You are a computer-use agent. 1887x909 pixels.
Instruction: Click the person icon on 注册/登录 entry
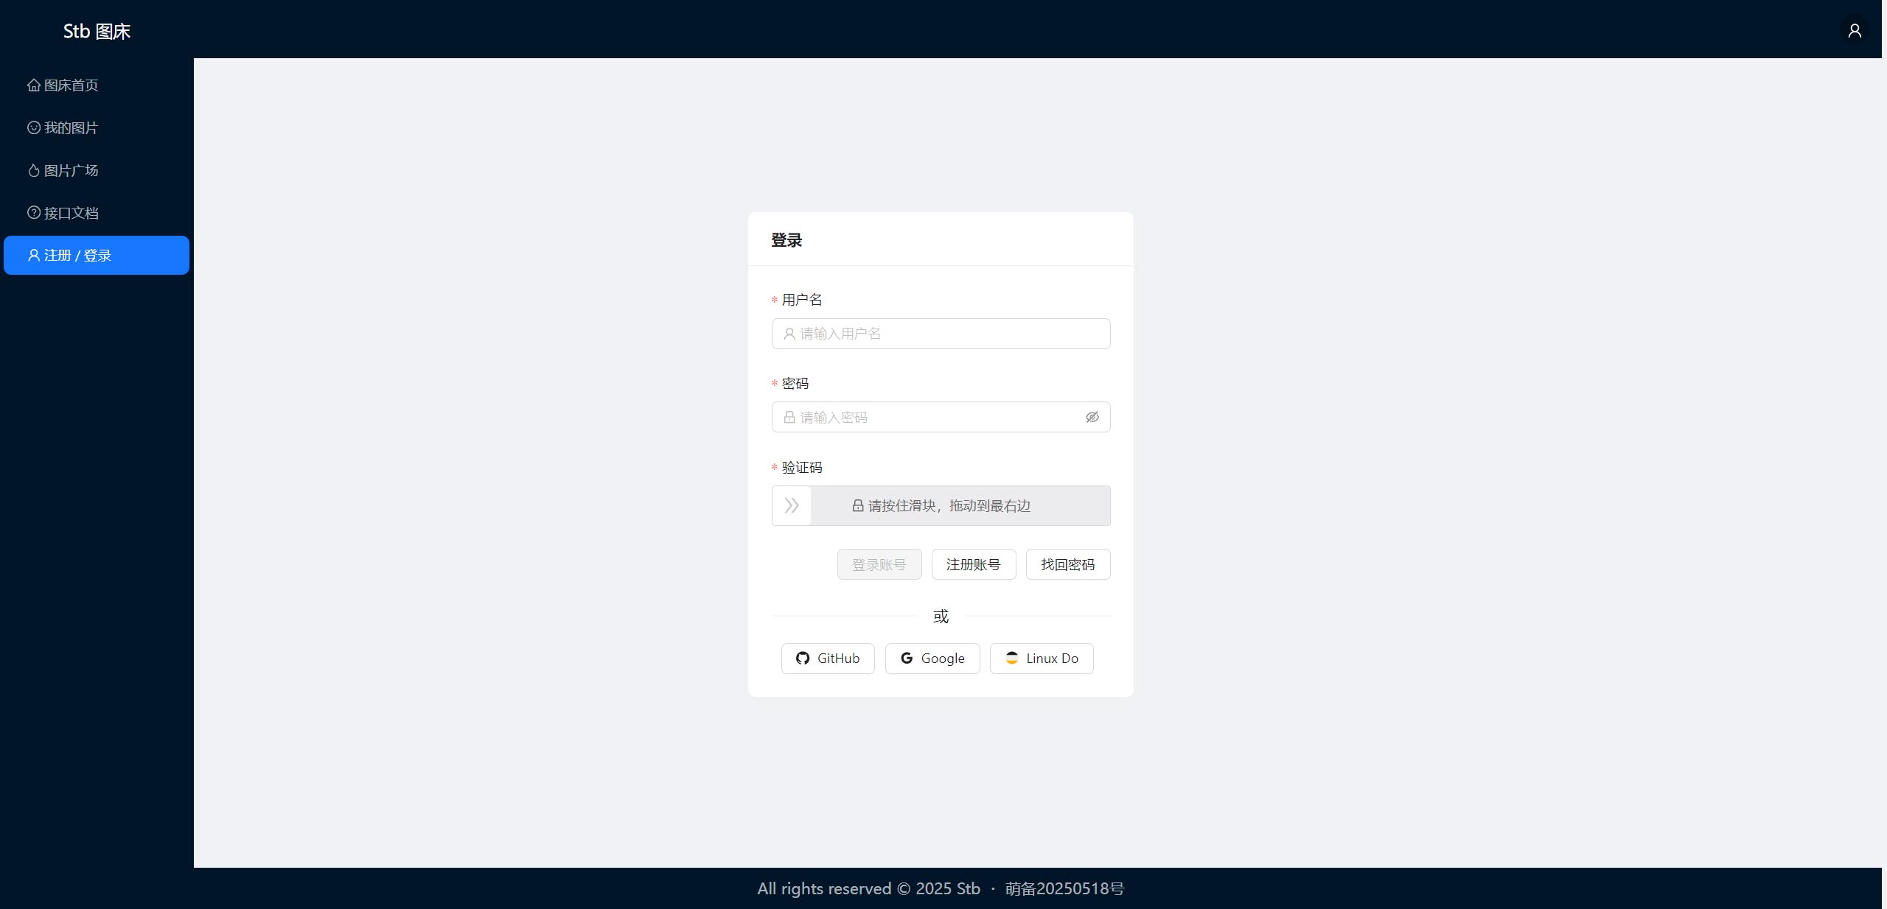tap(33, 255)
